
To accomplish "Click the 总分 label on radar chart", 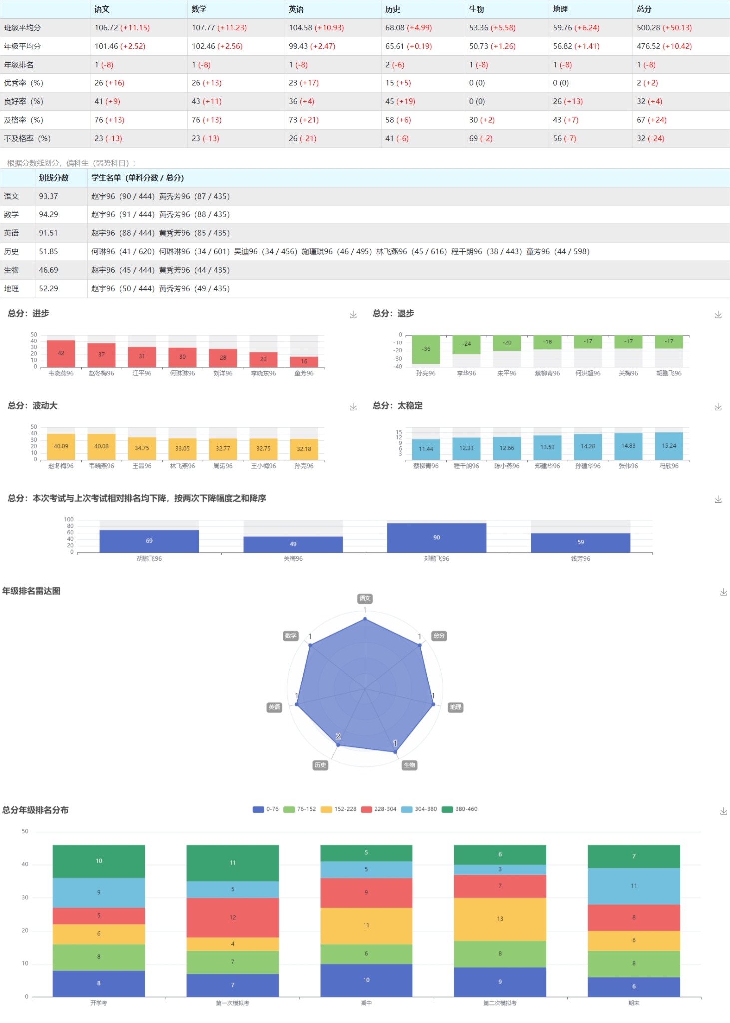I will point(439,636).
